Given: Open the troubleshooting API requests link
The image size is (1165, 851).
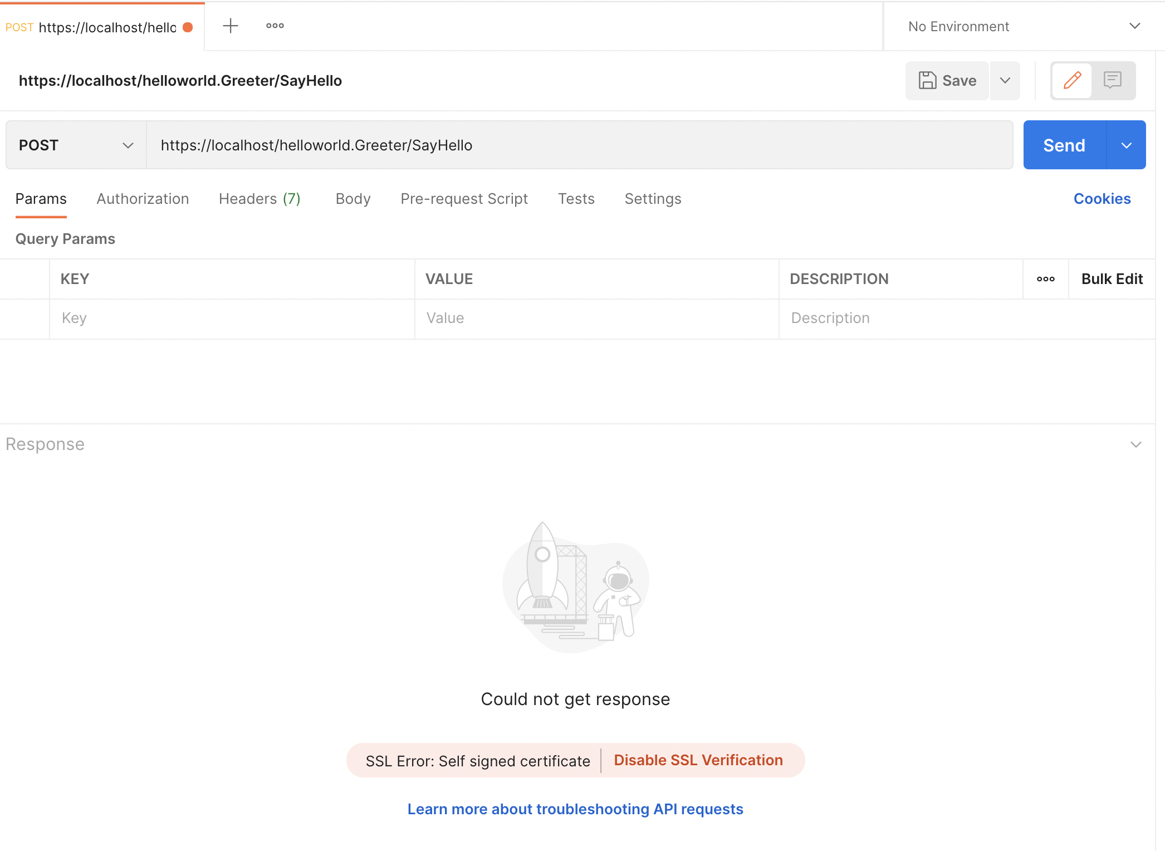Looking at the screenshot, I should click(x=575, y=809).
